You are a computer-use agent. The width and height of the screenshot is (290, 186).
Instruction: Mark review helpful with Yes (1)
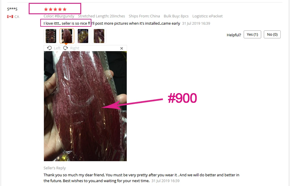[x=252, y=35]
